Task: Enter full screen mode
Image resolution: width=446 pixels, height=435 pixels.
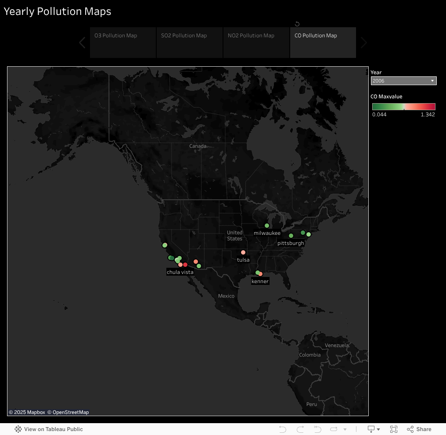Action: click(393, 429)
